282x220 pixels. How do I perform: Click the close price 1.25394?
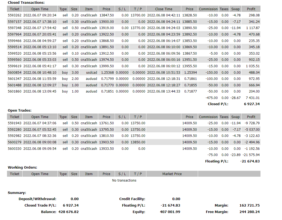click(191, 72)
